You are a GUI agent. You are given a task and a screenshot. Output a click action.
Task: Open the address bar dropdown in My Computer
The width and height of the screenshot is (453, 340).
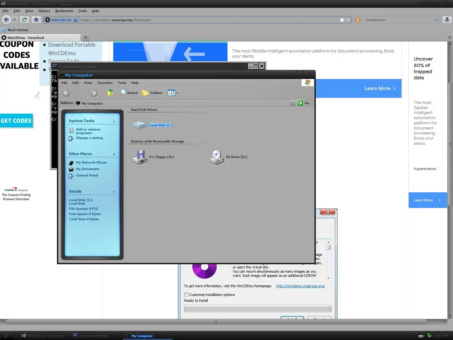click(x=292, y=103)
